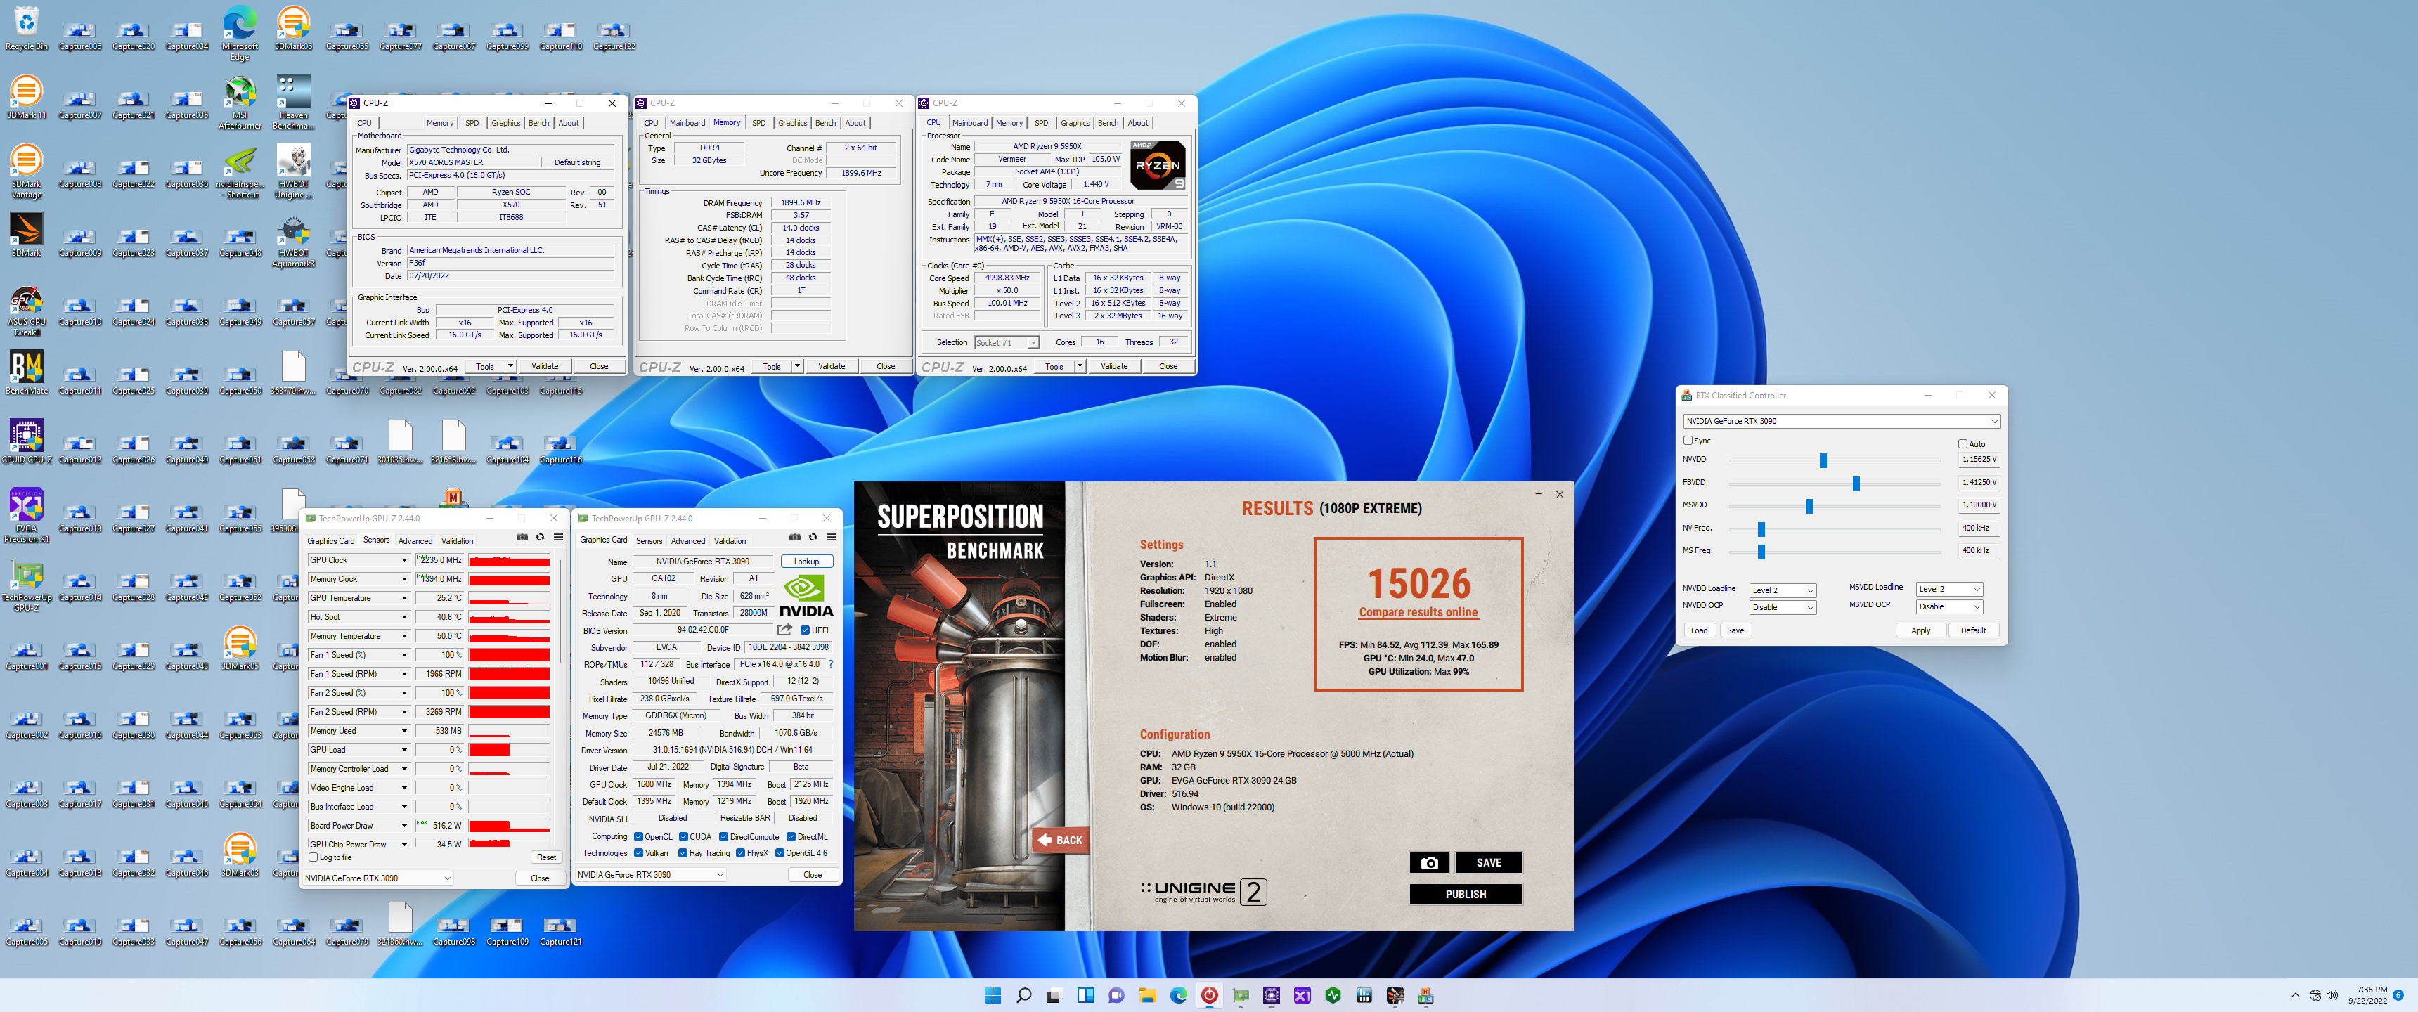Switch to Validation tab in GPU-Z Graphics Card window
This screenshot has width=2418, height=1012.
(x=730, y=540)
